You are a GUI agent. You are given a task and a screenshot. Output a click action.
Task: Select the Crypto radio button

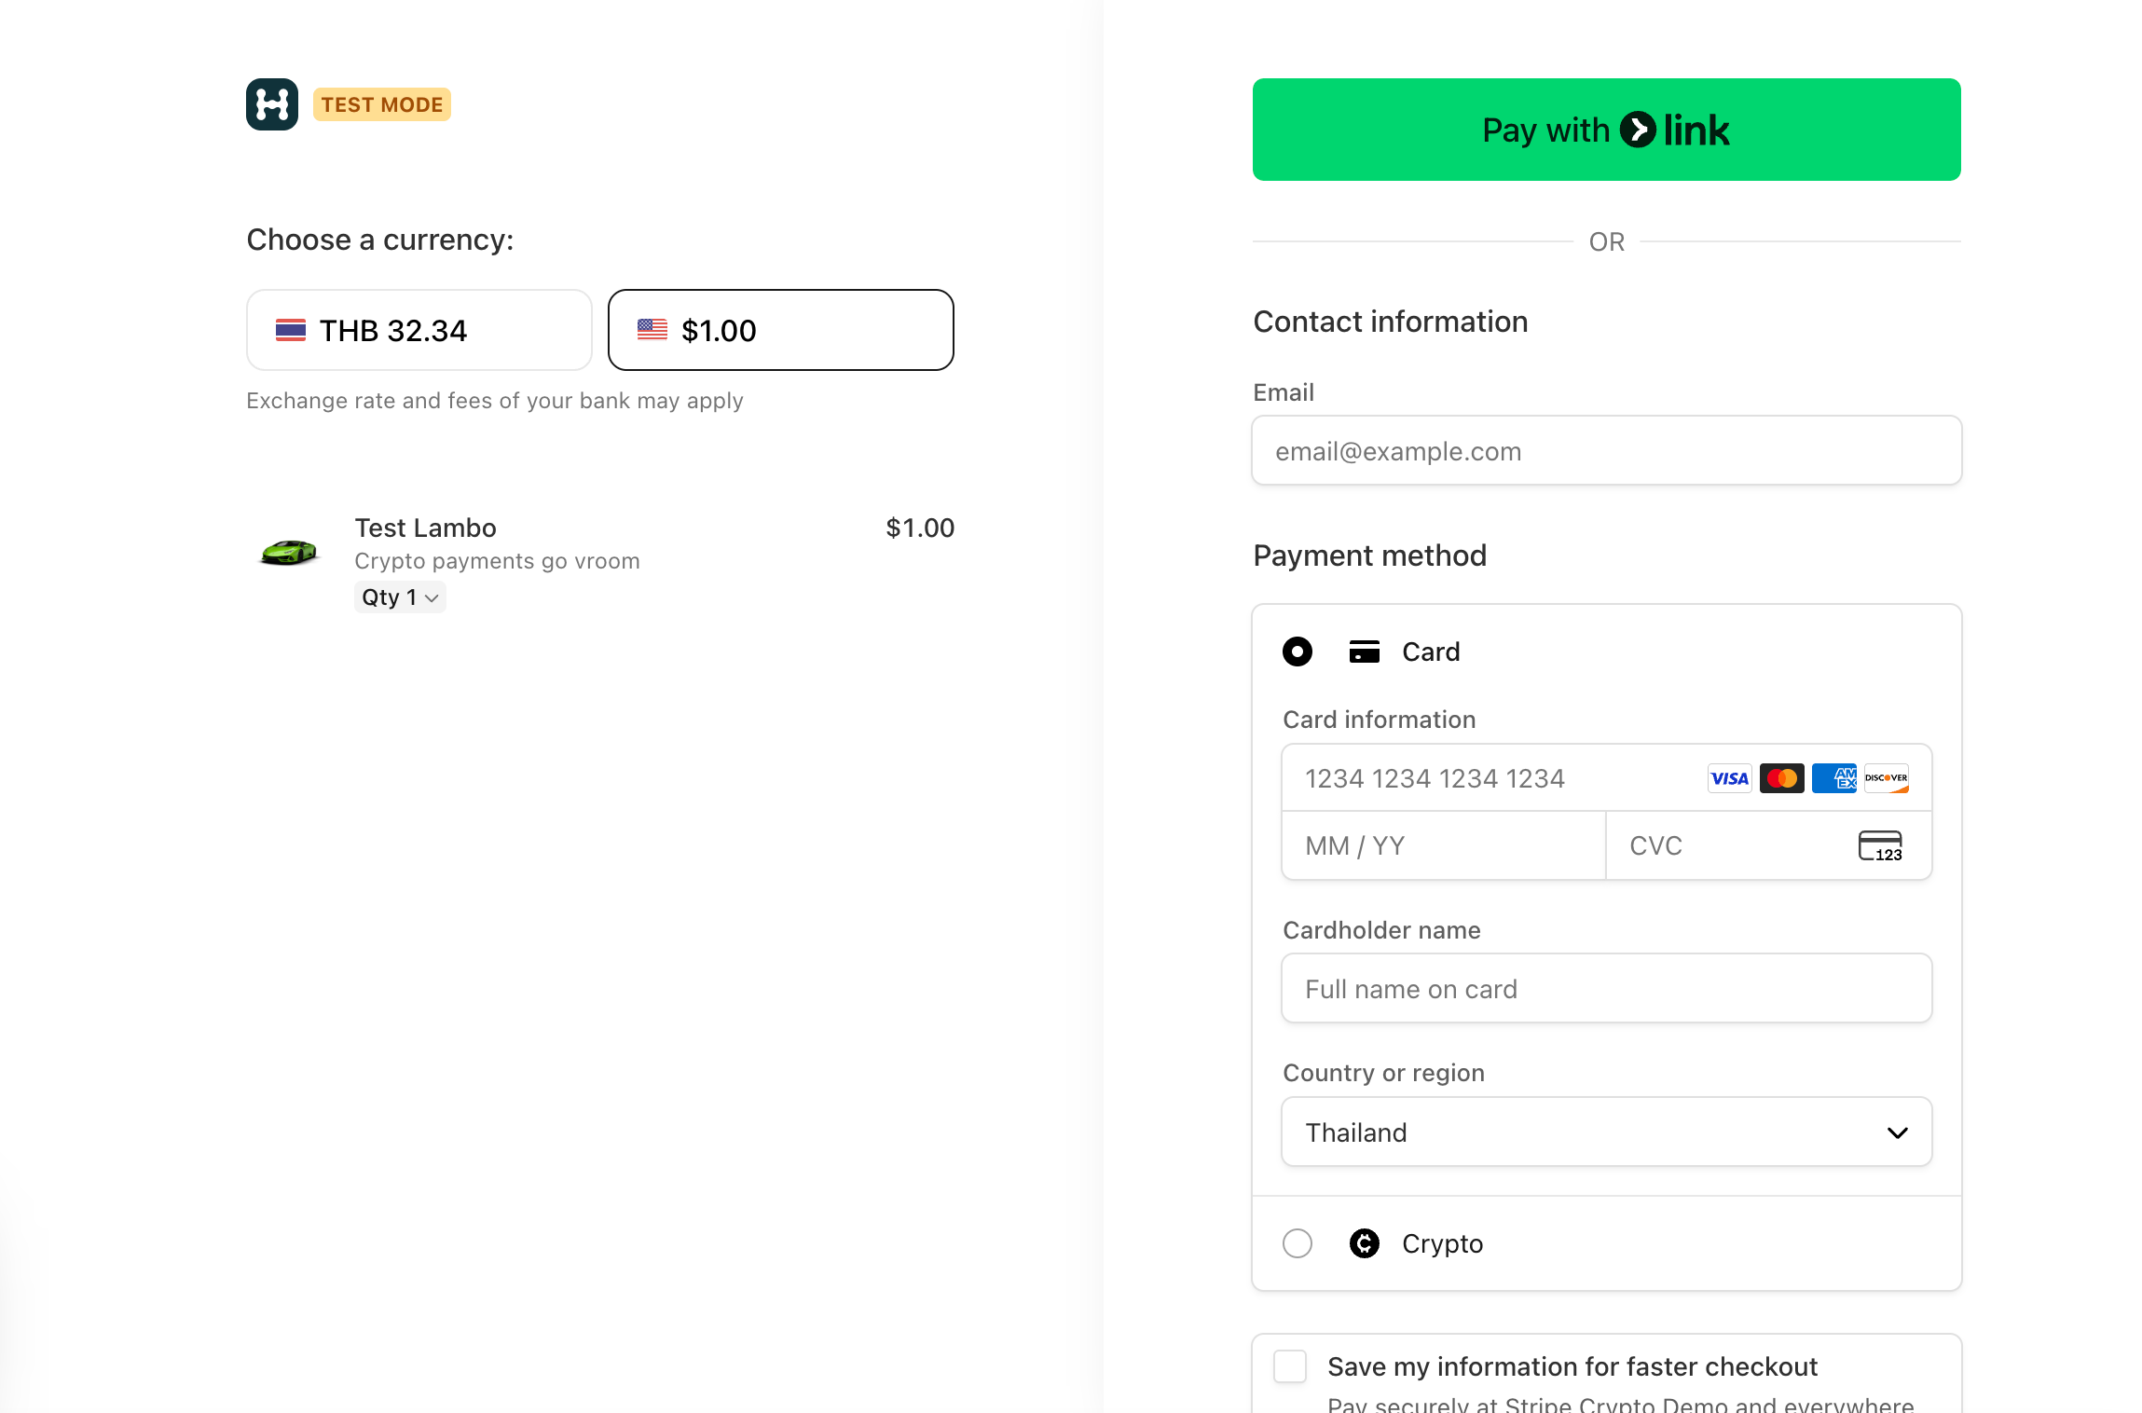coord(1297,1243)
